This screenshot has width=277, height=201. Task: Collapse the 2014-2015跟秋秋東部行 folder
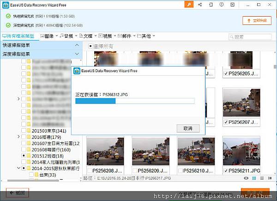point(18,168)
